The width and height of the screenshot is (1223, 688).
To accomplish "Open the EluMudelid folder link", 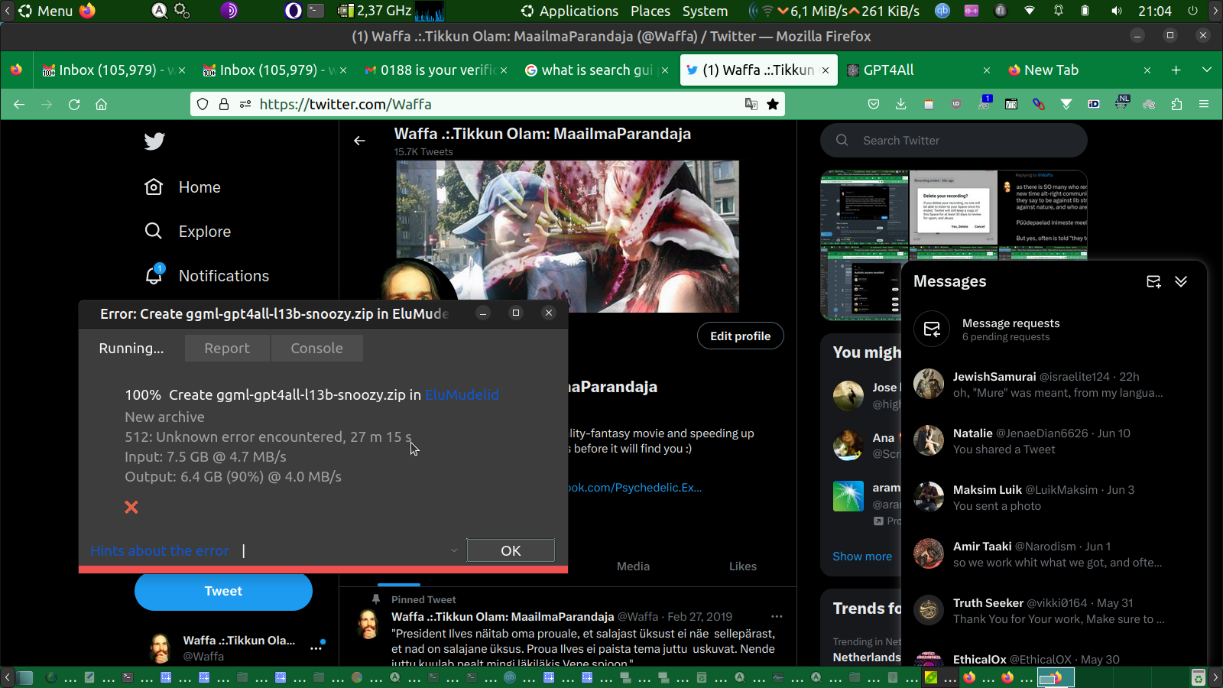I will point(462,395).
